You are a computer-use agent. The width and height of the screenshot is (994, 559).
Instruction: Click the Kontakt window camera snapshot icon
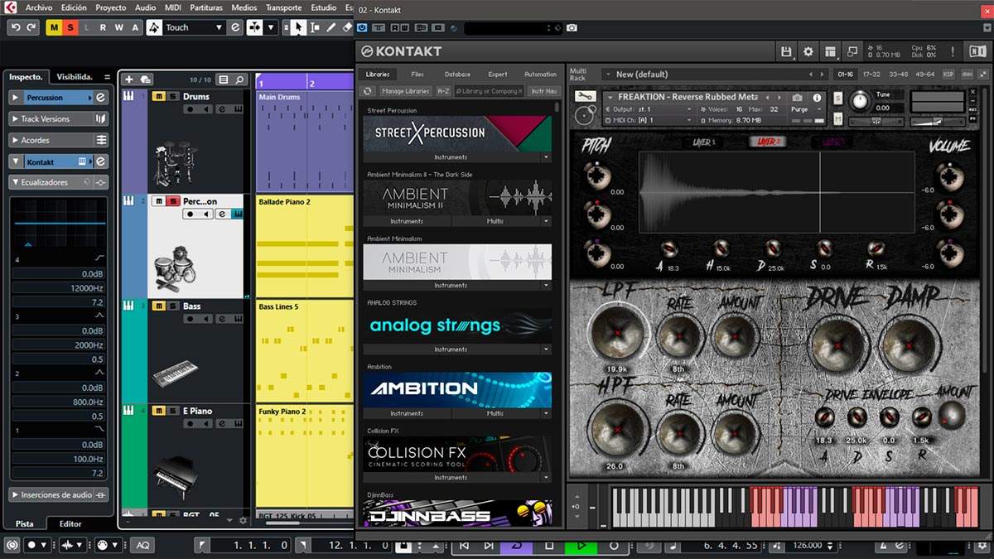(572, 28)
